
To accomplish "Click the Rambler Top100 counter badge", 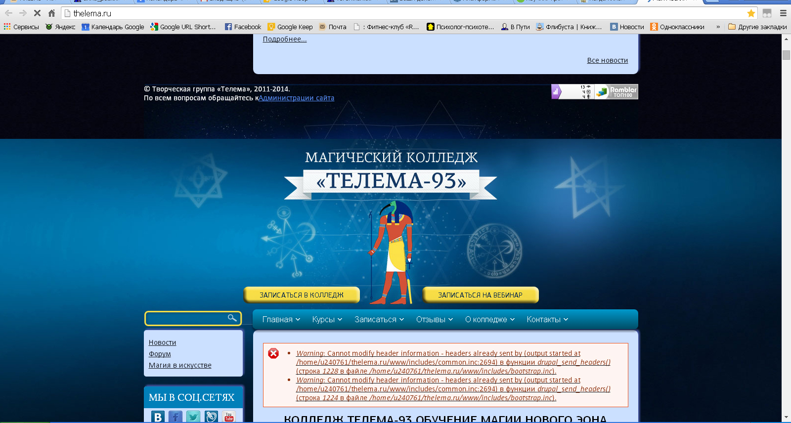I will (x=616, y=92).
